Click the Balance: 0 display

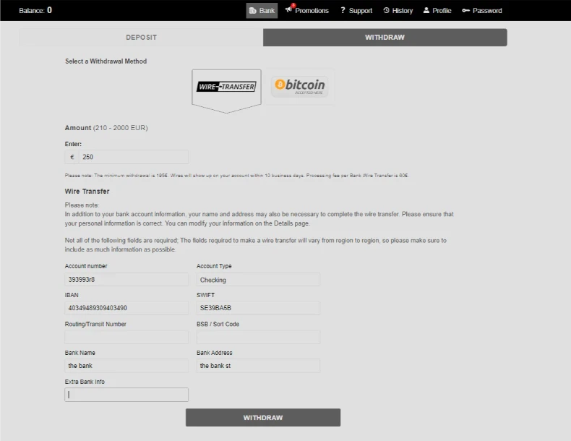35,10
